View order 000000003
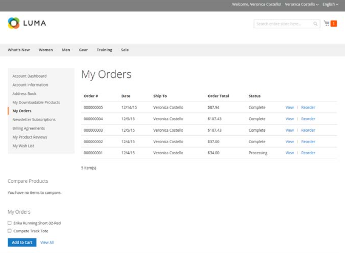345x253 pixels. (290, 130)
